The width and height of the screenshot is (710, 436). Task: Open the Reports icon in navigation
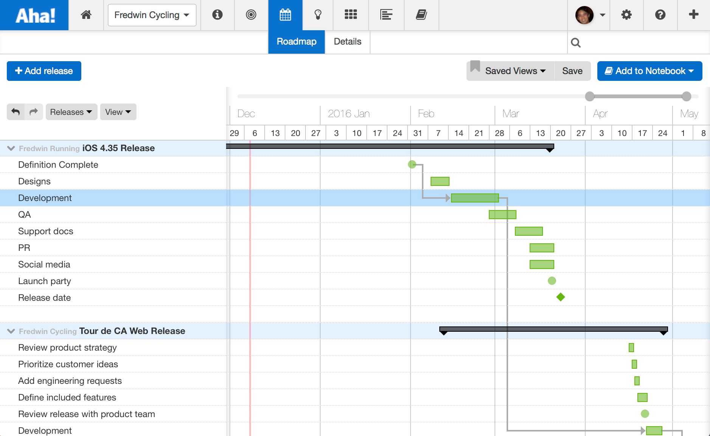(386, 15)
